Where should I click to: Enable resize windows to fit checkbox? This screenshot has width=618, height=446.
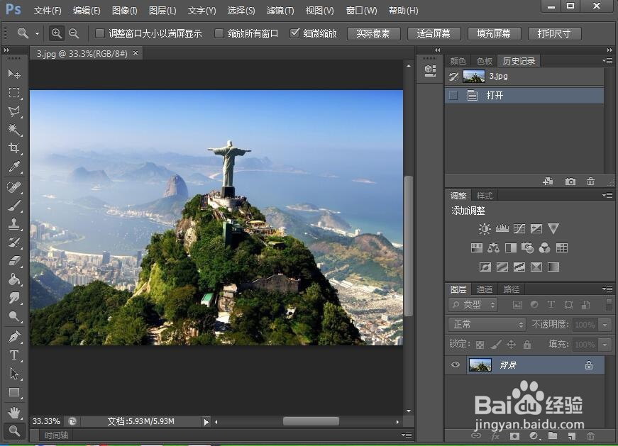pos(100,33)
